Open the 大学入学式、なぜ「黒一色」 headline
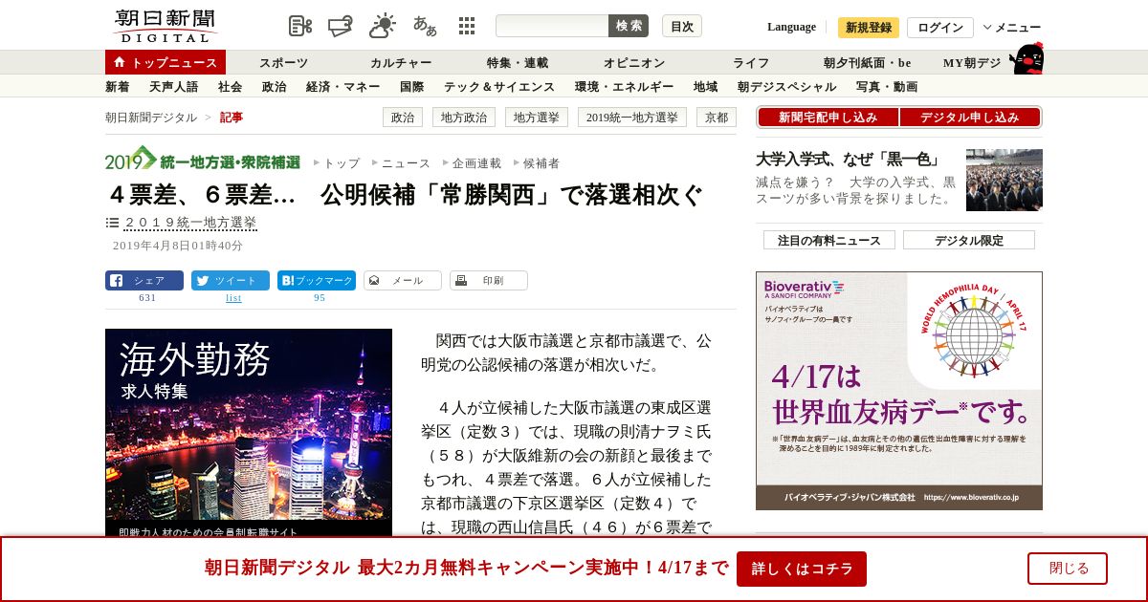The height and width of the screenshot is (602, 1148). [849, 159]
